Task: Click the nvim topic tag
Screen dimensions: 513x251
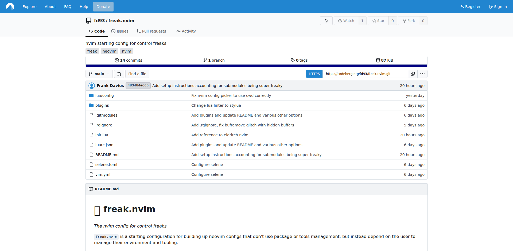Action: click(127, 51)
